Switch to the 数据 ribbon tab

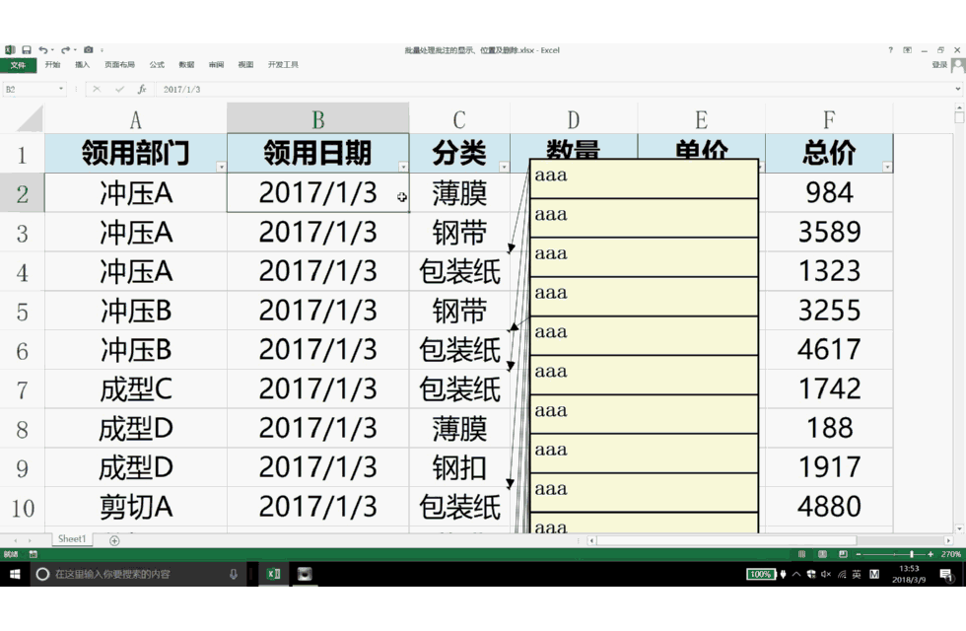(x=185, y=65)
